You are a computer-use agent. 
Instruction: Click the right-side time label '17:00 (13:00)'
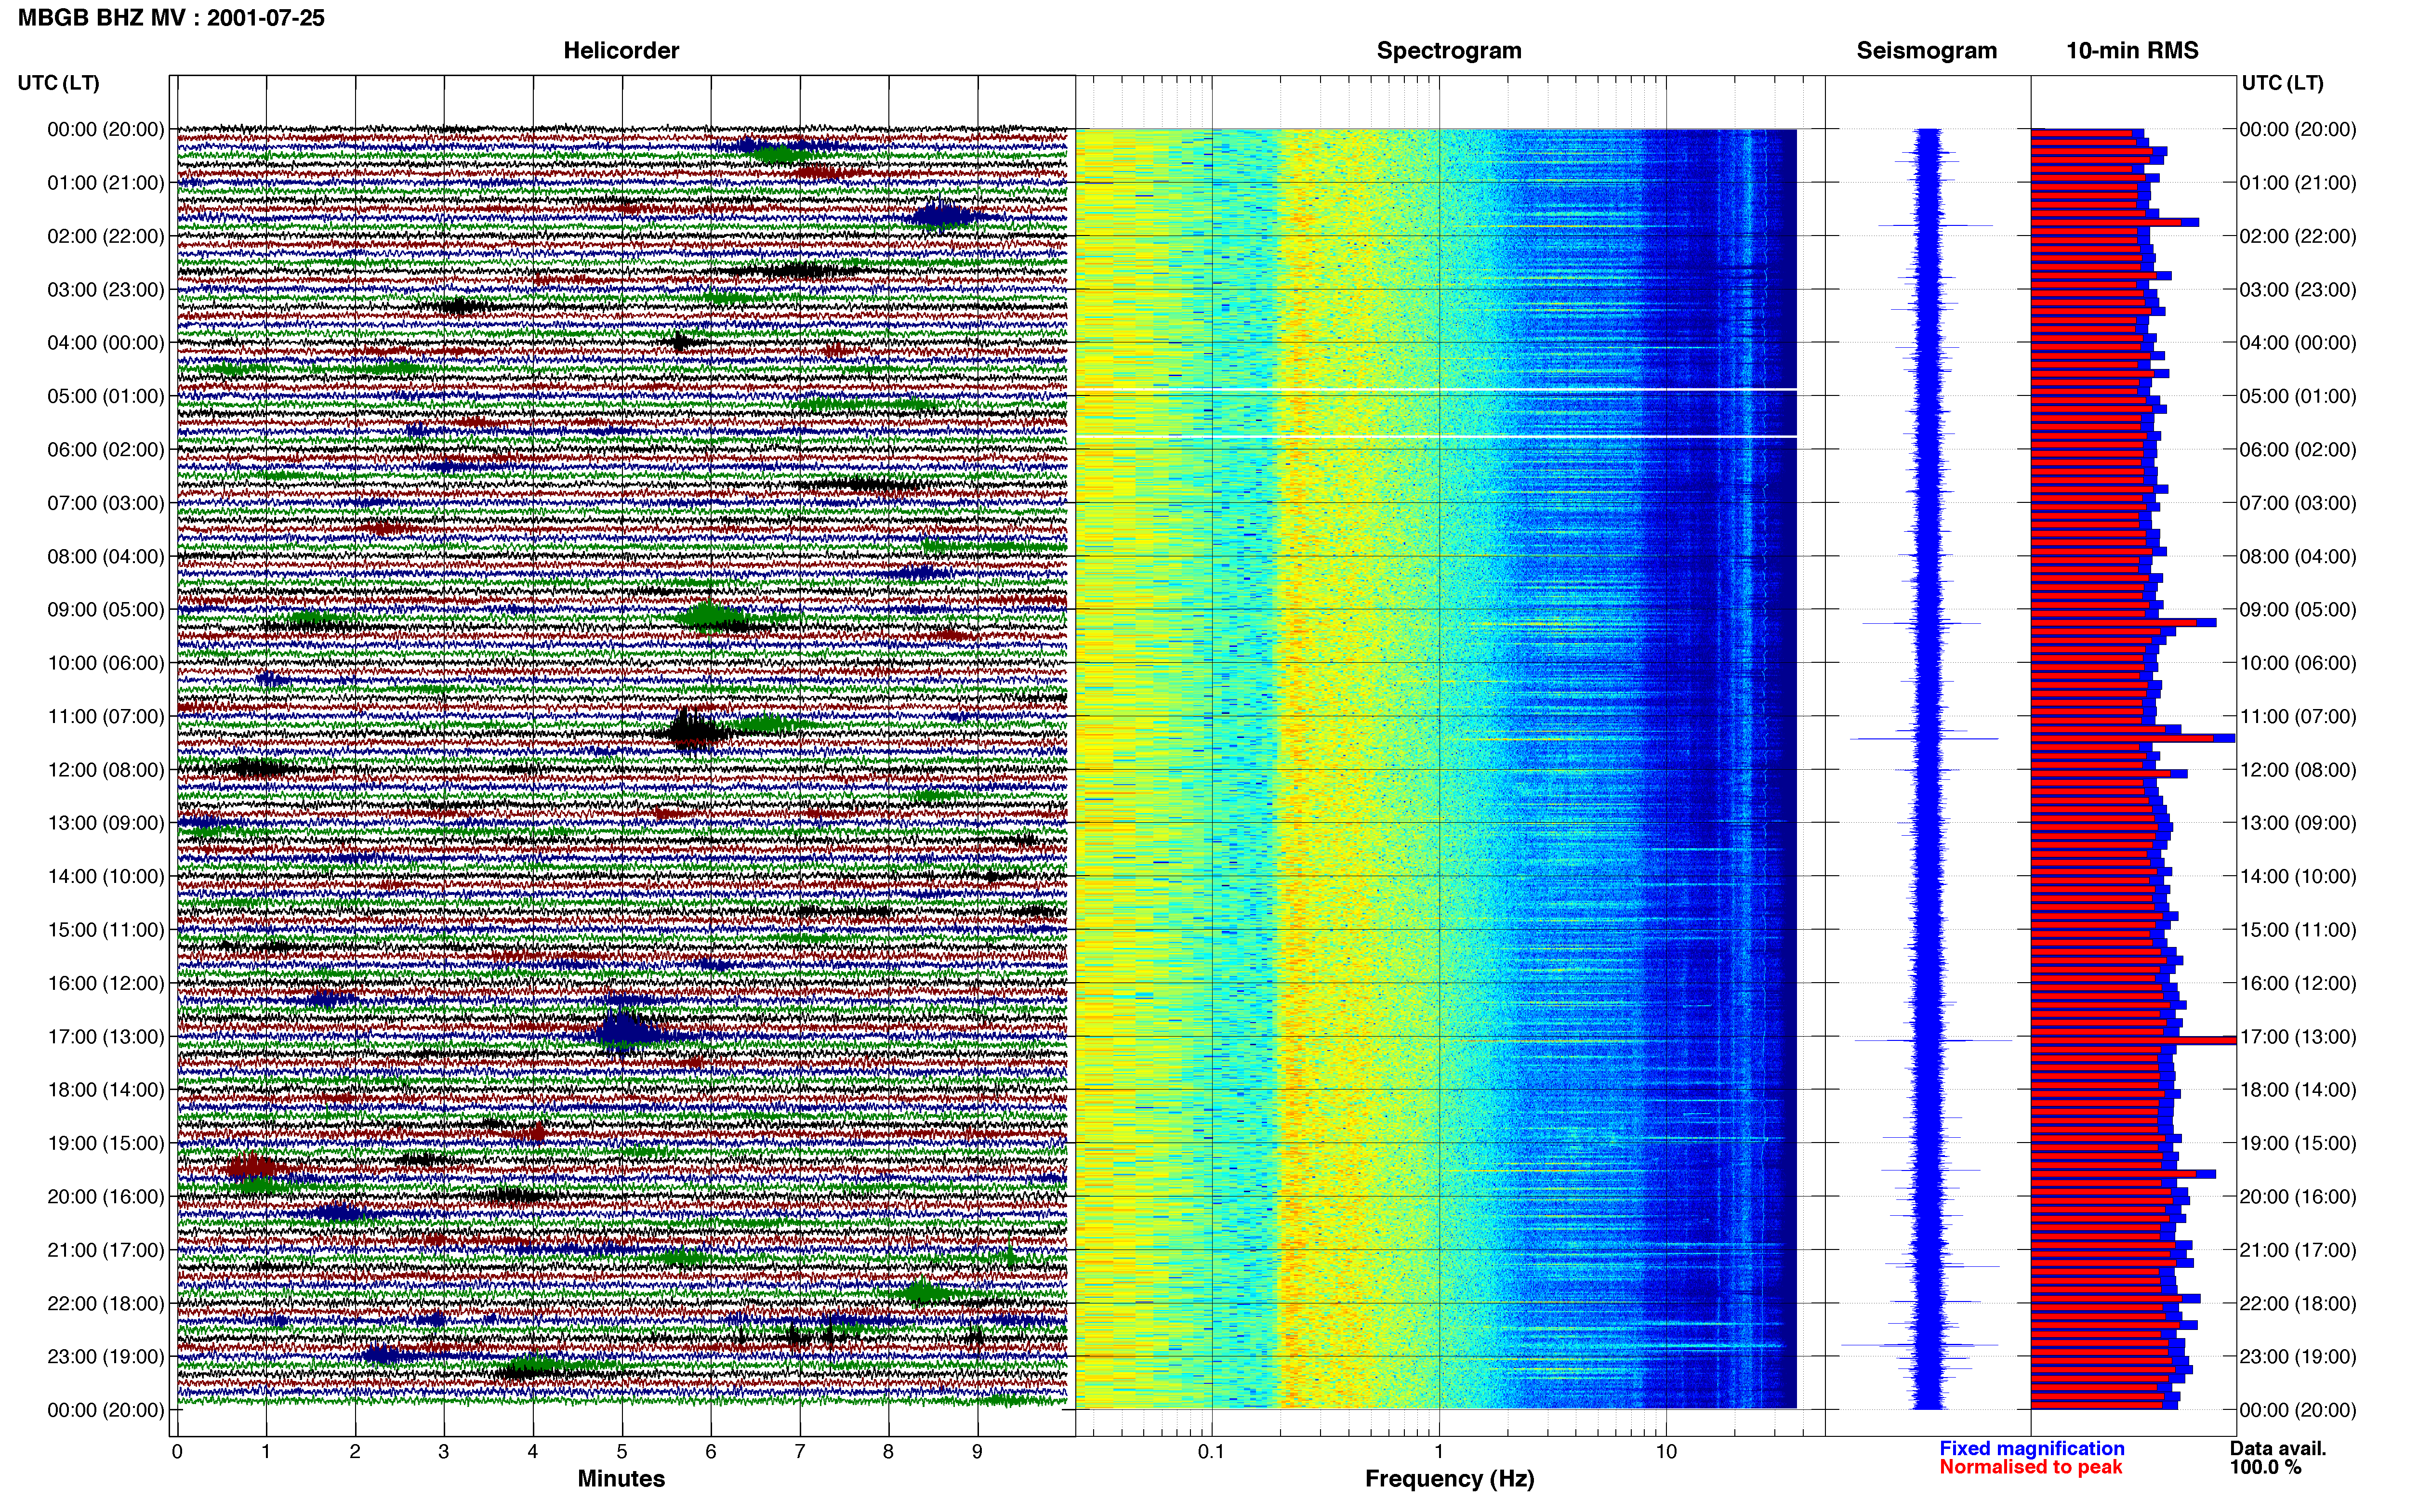tap(2298, 1037)
